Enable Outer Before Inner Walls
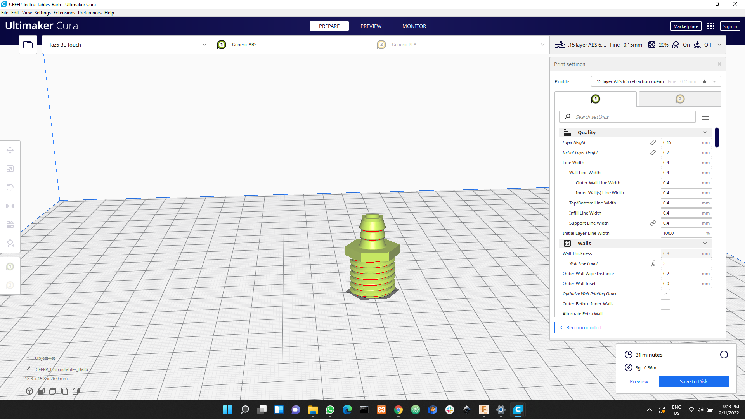745x419 pixels. [665, 304]
